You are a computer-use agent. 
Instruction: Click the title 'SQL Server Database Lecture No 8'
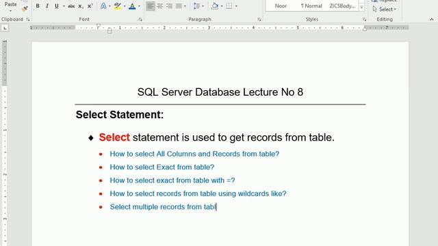220,92
